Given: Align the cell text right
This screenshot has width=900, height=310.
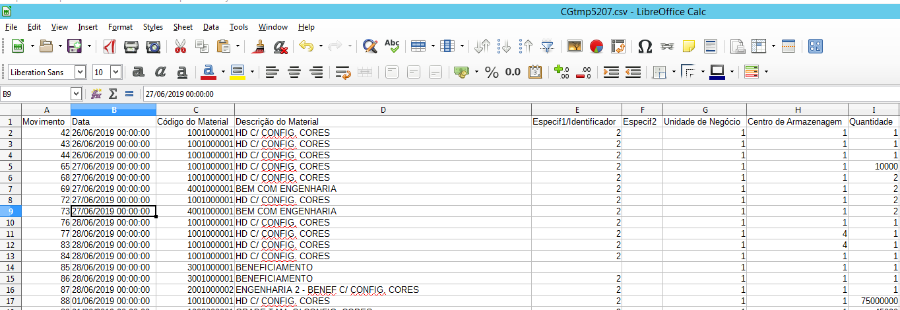Looking at the screenshot, I should point(316,72).
